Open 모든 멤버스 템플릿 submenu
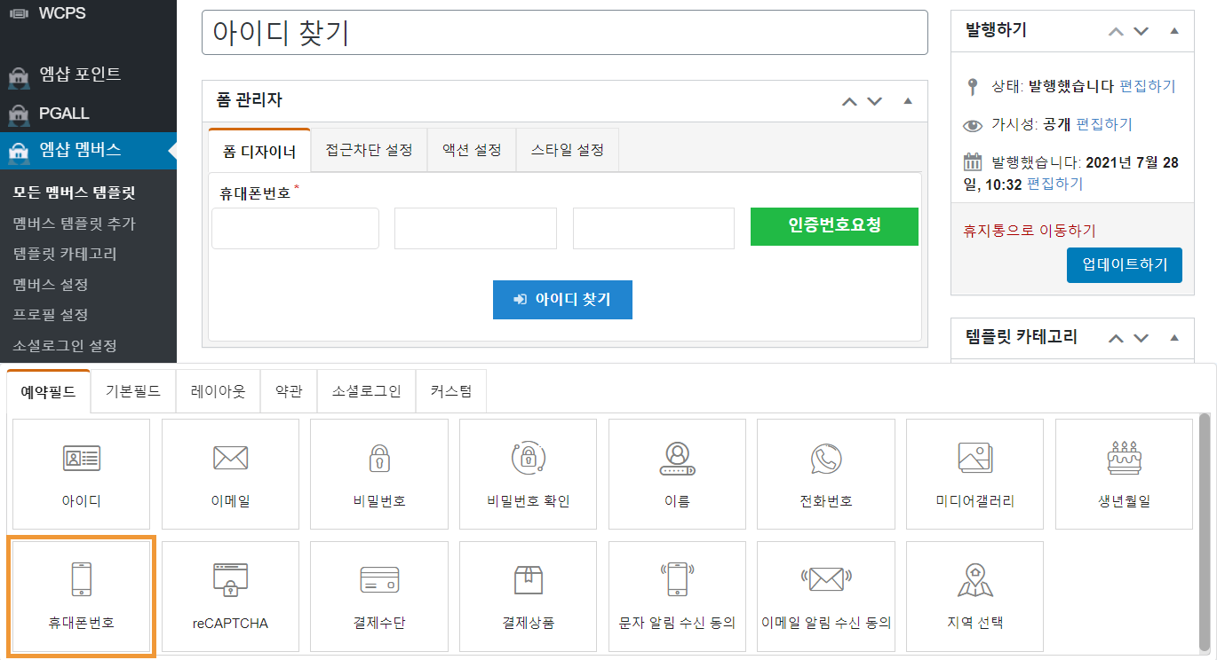The width and height of the screenshot is (1217, 660). (74, 192)
